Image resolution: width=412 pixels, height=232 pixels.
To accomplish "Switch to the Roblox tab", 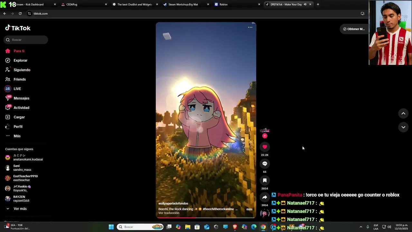I will [x=237, y=5].
